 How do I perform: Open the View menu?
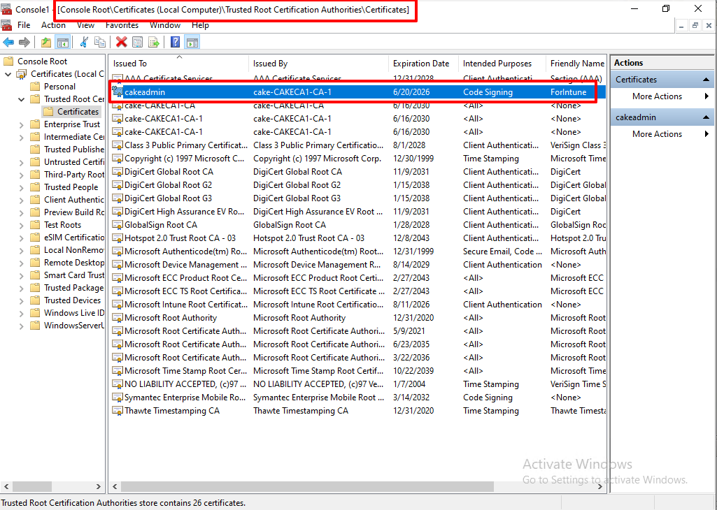[85, 25]
